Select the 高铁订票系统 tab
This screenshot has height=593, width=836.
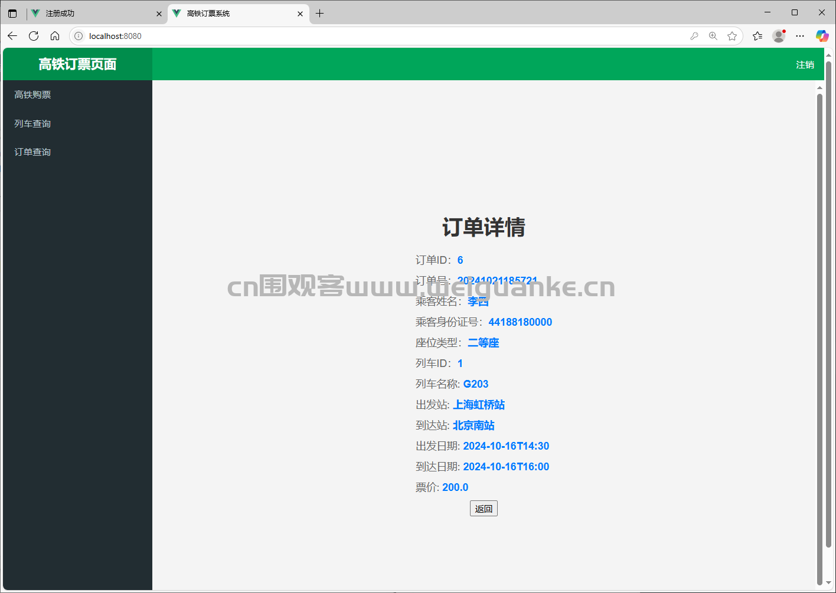[239, 13]
